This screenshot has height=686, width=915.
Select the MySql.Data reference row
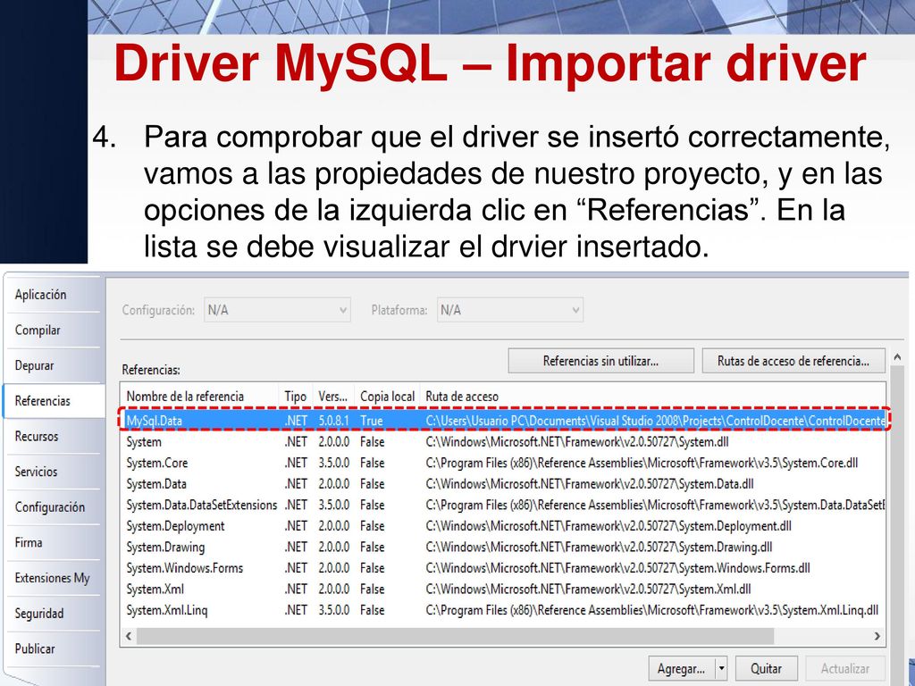coord(503,421)
